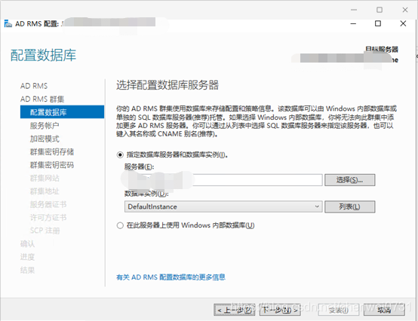Viewport: 418px width, 321px height.
Task: Click the 下一步 (Next) button
Action: click(x=280, y=310)
